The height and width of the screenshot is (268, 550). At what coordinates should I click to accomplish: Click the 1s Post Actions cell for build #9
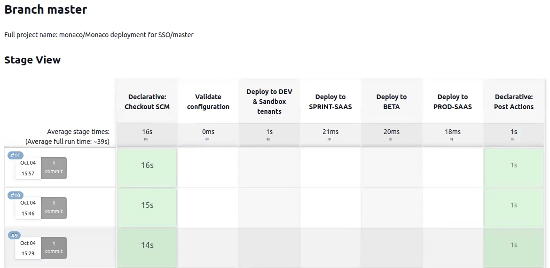click(514, 245)
